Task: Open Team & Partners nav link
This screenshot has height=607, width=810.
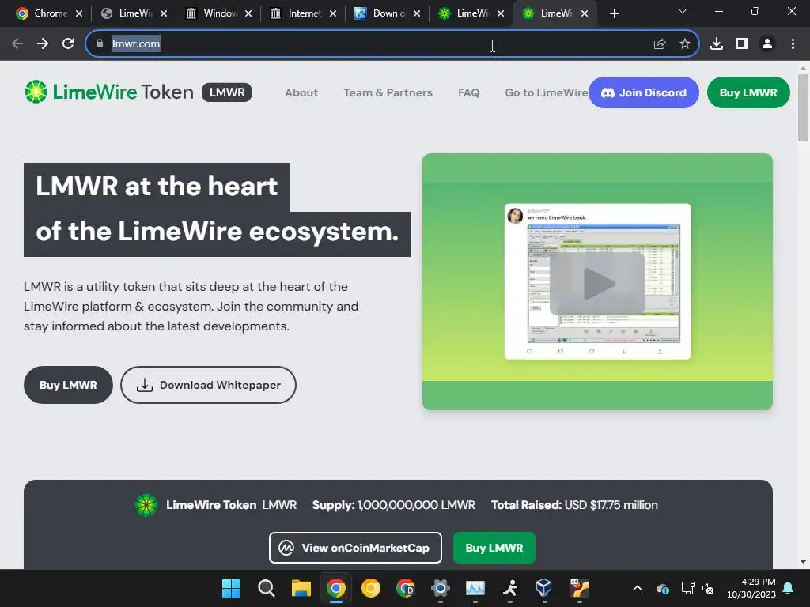Action: (388, 93)
